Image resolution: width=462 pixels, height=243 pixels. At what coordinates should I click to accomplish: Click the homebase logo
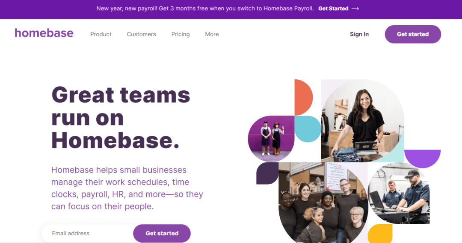(x=44, y=33)
